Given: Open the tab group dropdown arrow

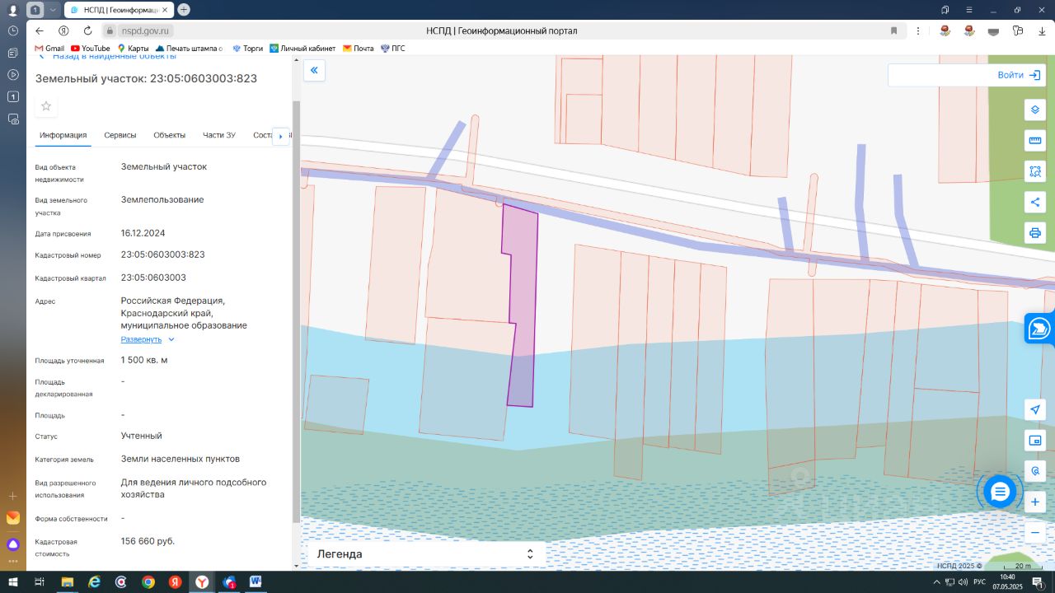Looking at the screenshot, I should click(54, 10).
